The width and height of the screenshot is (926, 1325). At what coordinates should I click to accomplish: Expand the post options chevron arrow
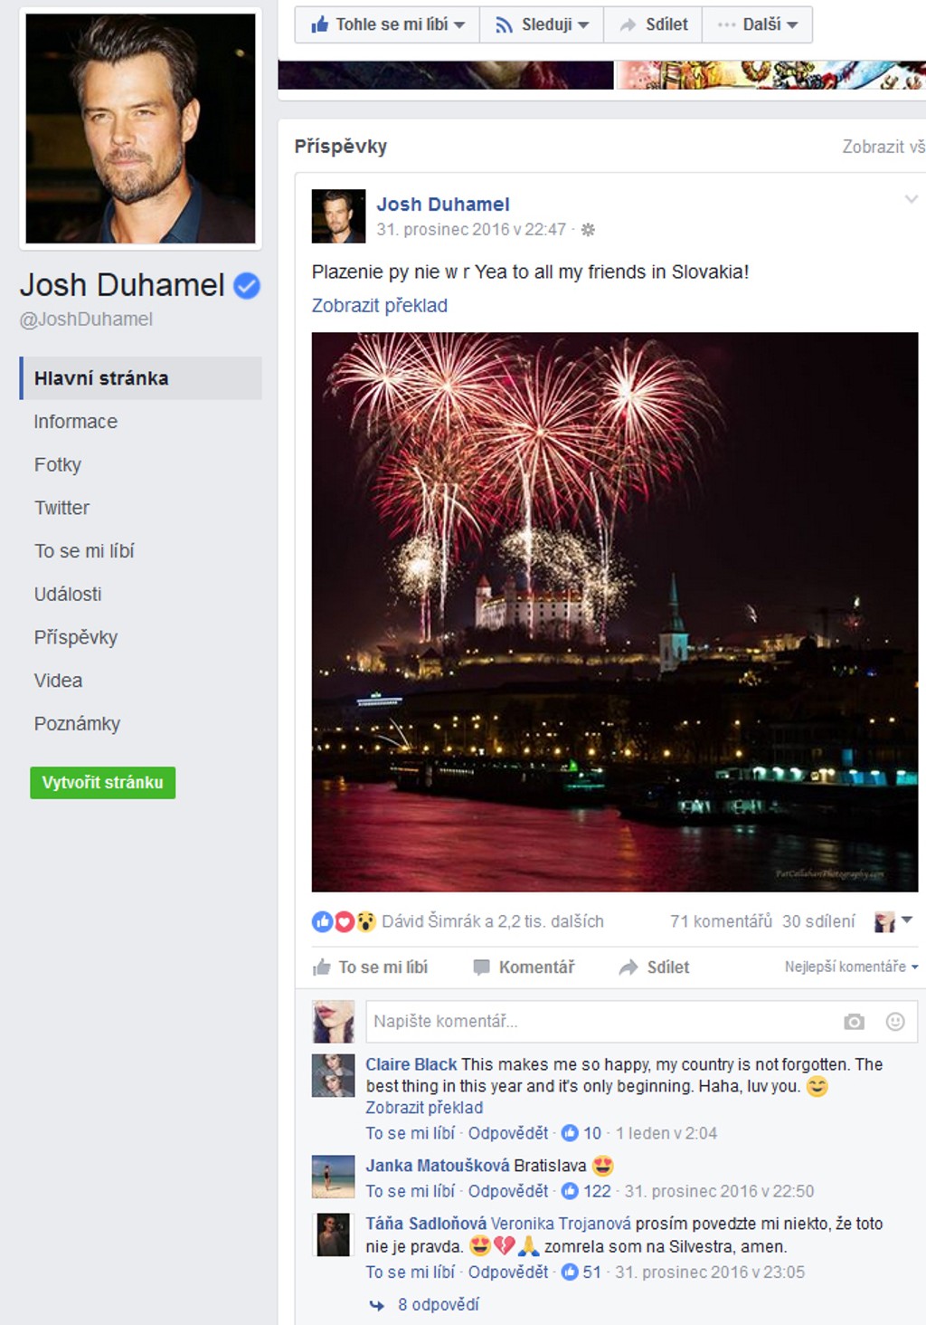tap(912, 199)
